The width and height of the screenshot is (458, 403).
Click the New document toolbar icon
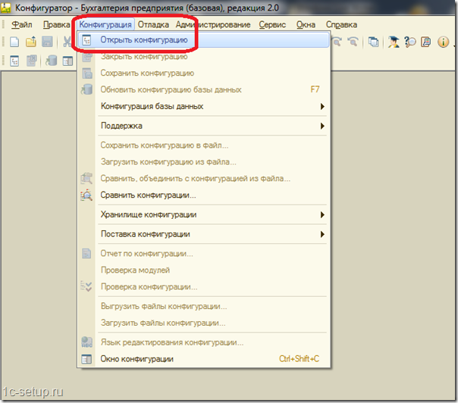tap(14, 42)
